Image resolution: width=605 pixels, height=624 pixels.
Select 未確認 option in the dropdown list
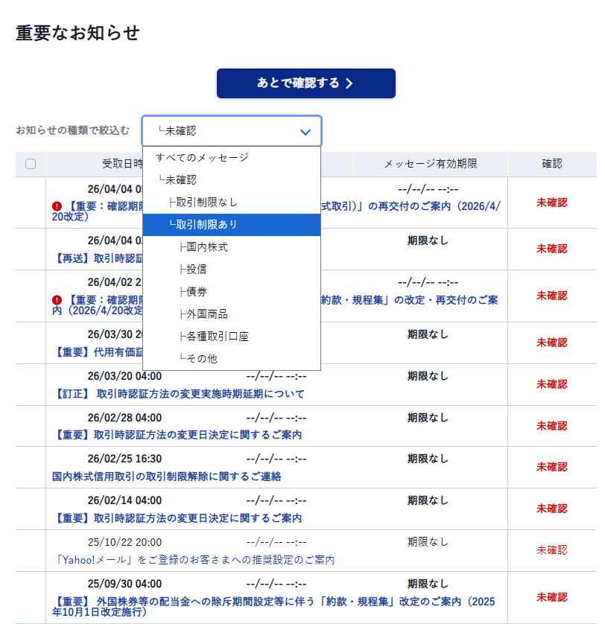[232, 180]
